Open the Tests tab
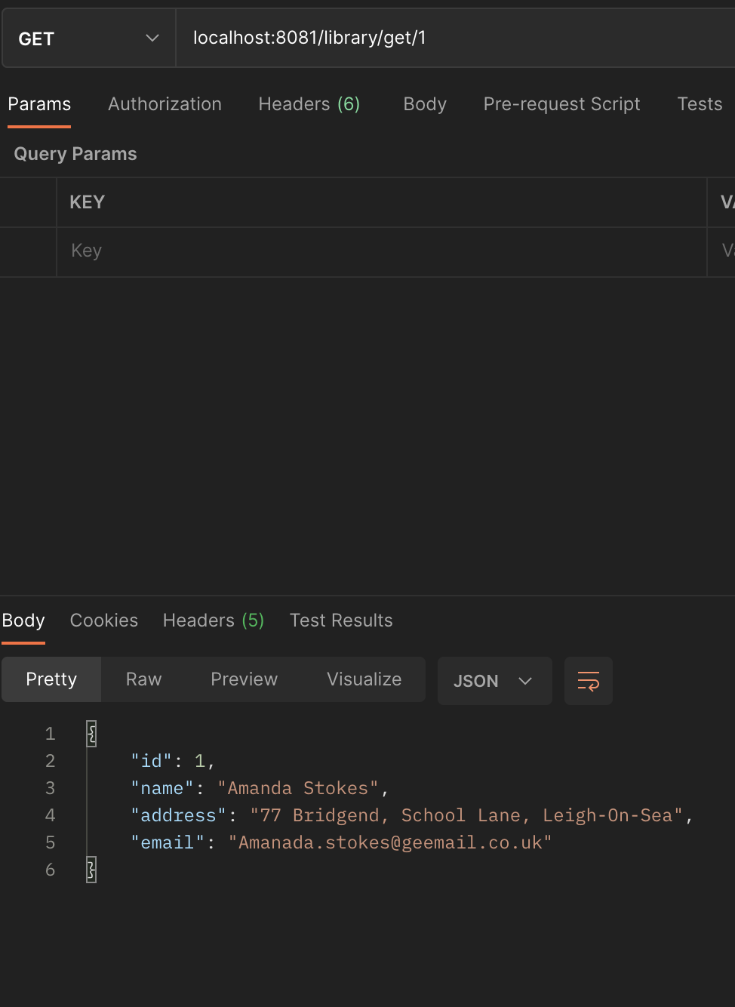The image size is (735, 1007). [x=700, y=104]
